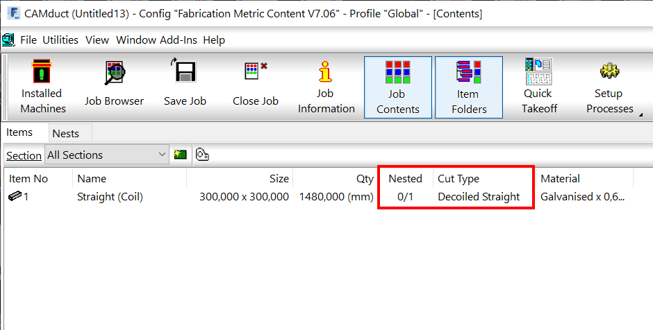Open Setup Processes
Viewport: 653px width, 330px height.
pos(610,87)
